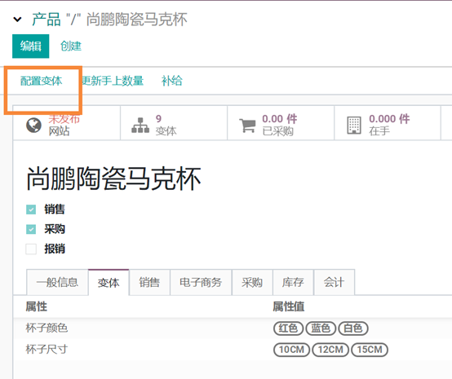Click the 15CM size tag
The width and height of the screenshot is (452, 379).
point(370,350)
